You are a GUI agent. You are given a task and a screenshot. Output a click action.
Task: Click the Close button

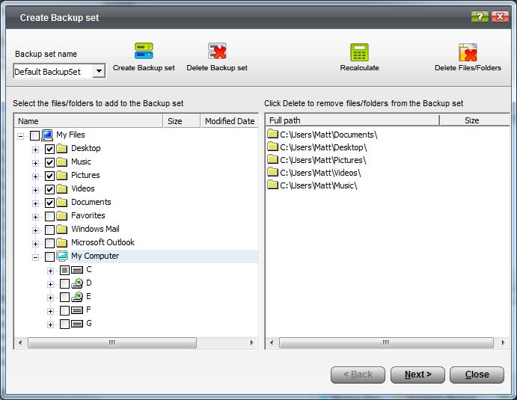tap(477, 375)
